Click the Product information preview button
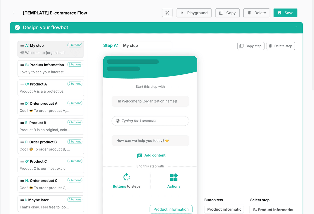314x214 pixels. click(x=171, y=209)
